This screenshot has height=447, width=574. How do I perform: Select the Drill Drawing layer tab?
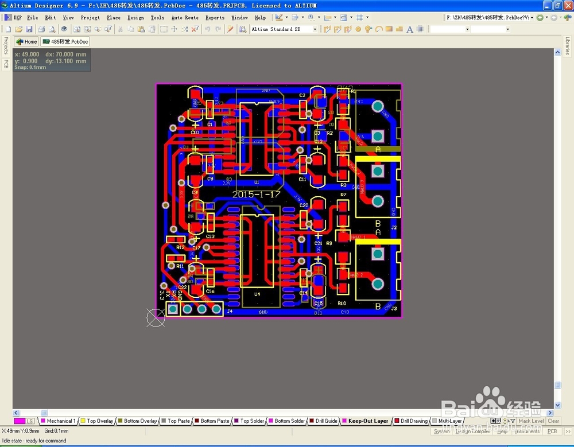point(411,421)
